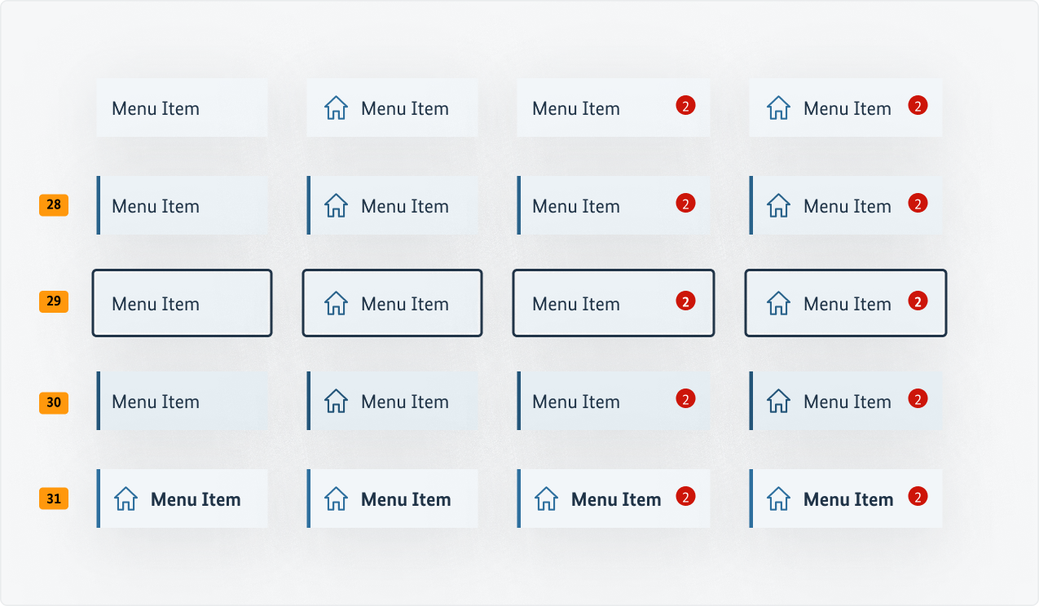Select second bold Menu Item label, row 31
The width and height of the screenshot is (1039, 606).
[x=406, y=499]
